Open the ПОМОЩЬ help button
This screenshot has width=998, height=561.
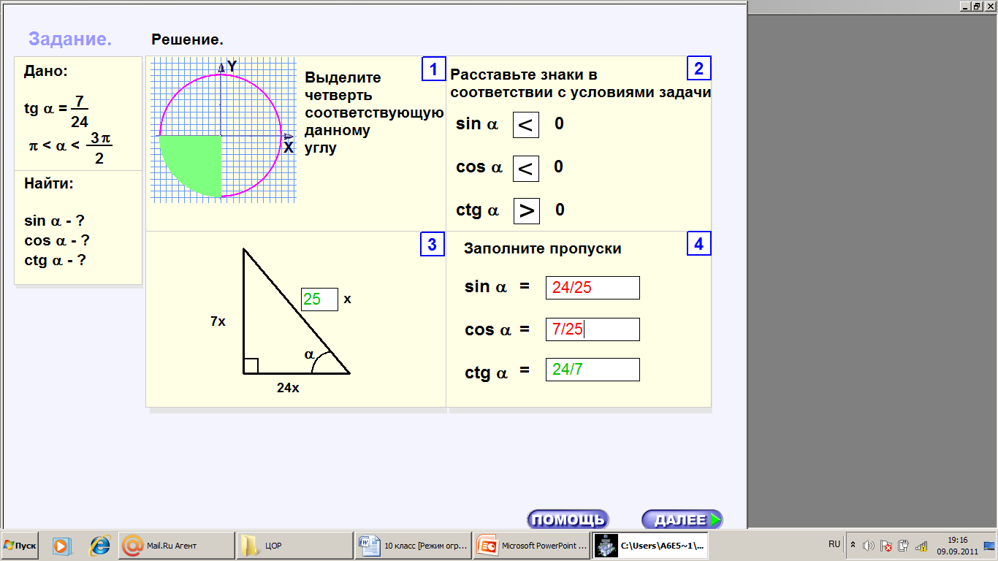tap(568, 520)
